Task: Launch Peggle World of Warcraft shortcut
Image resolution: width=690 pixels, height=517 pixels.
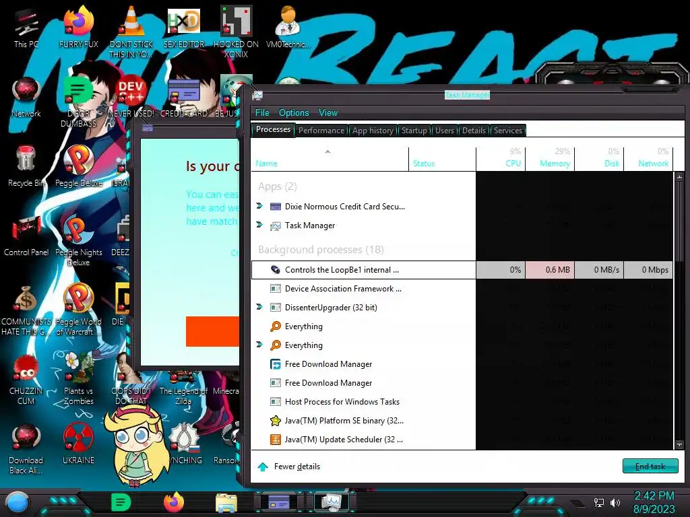Action: coord(78,310)
